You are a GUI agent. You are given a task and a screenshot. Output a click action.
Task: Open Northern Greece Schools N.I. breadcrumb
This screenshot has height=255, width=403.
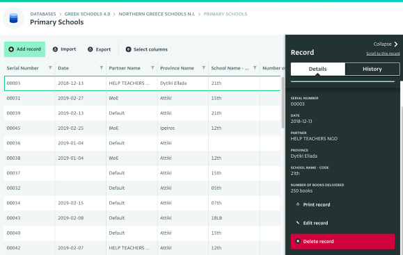157,14
